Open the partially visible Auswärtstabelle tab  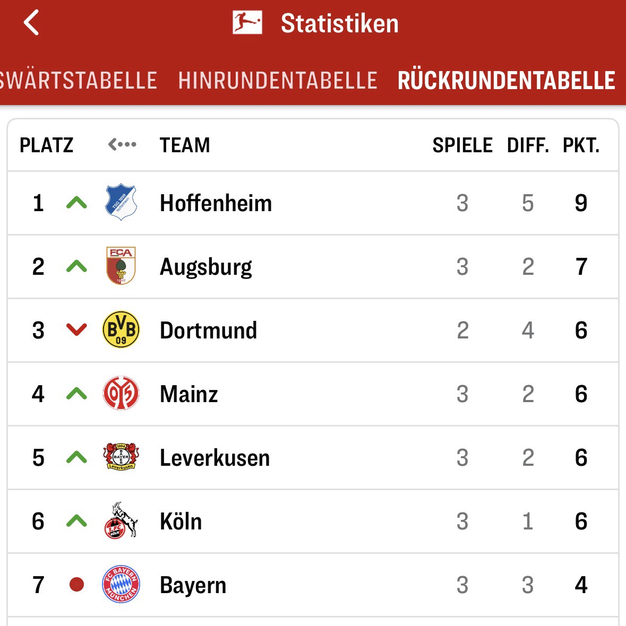coord(79,81)
